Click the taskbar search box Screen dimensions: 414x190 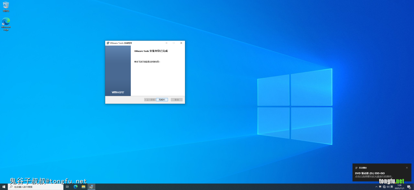pos(36,187)
